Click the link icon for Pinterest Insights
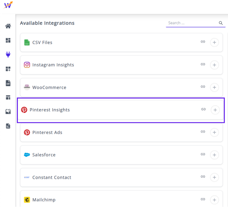The height and width of the screenshot is (209, 228). click(x=204, y=109)
